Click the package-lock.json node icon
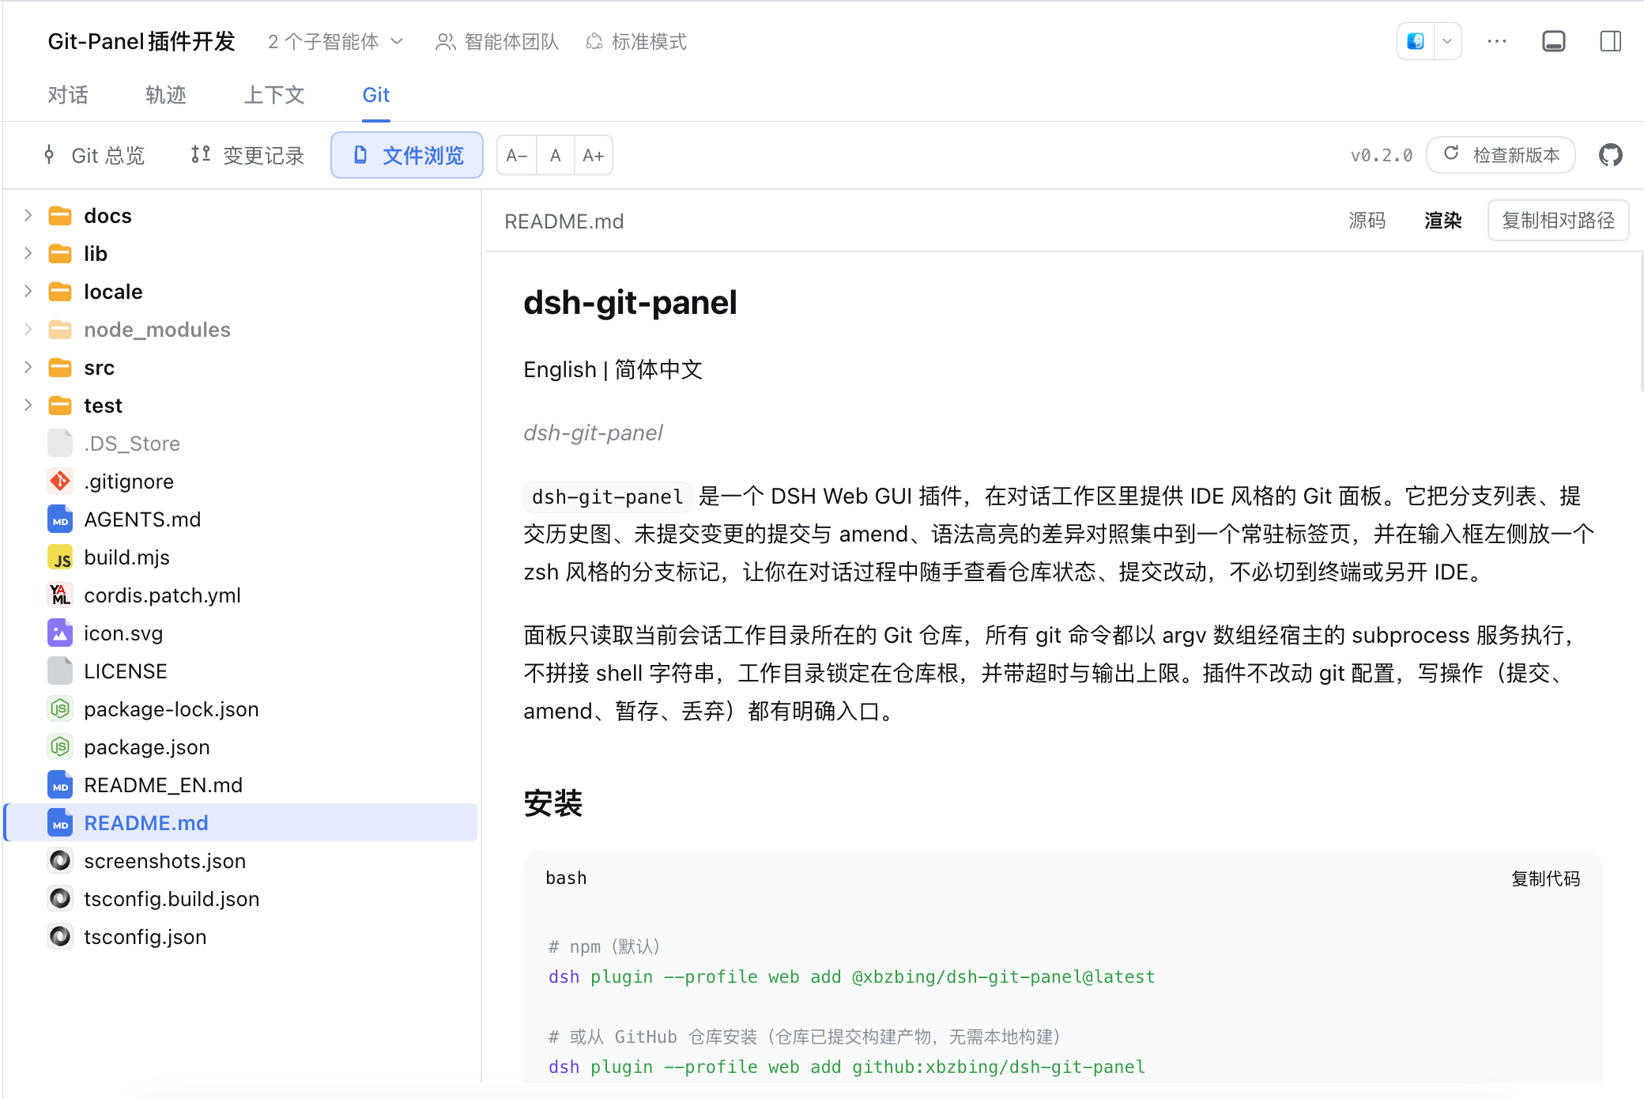 coord(60,708)
